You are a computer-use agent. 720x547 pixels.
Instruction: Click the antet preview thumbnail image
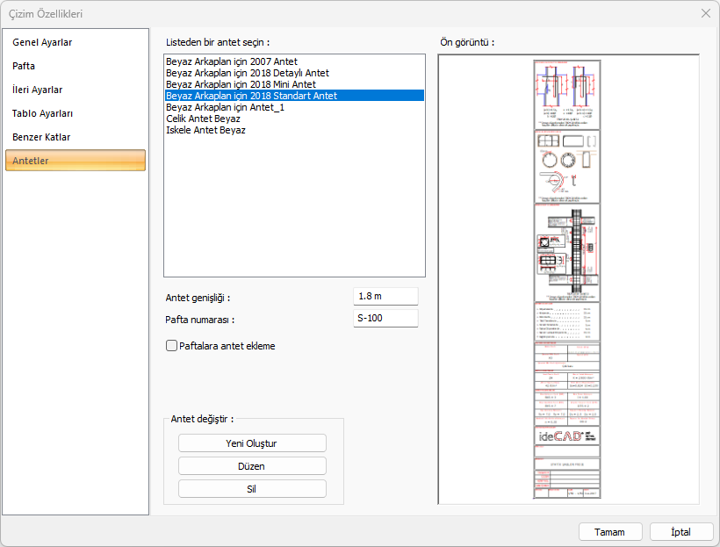click(x=567, y=279)
